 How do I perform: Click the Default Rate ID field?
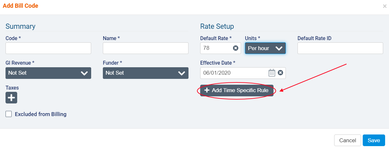pos(340,48)
